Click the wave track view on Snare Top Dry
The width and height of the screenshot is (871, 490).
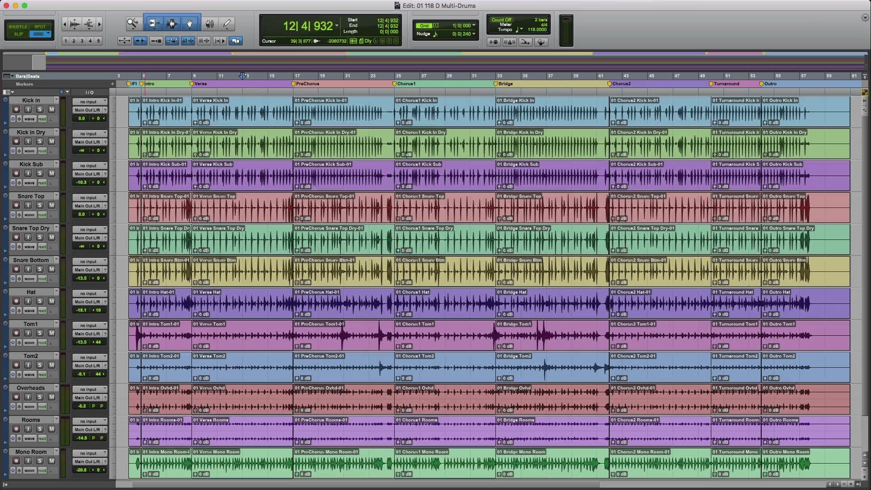pyautogui.click(x=29, y=247)
